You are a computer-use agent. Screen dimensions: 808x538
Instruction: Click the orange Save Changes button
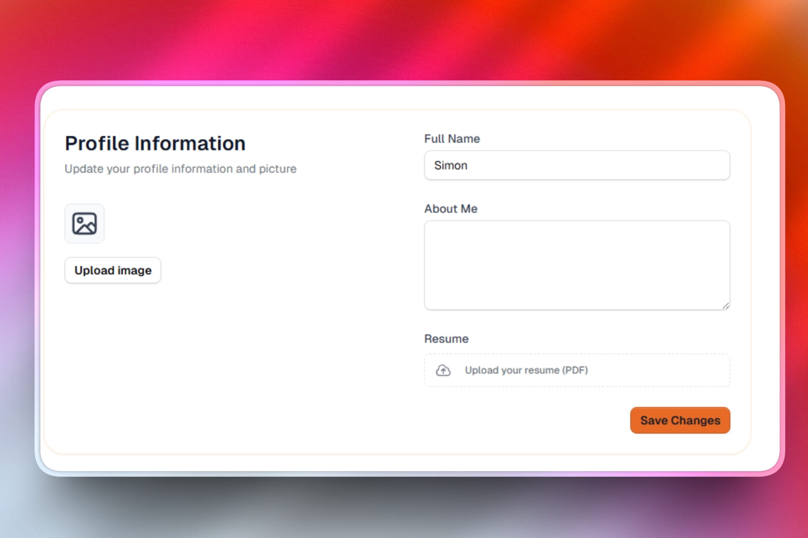tap(680, 420)
